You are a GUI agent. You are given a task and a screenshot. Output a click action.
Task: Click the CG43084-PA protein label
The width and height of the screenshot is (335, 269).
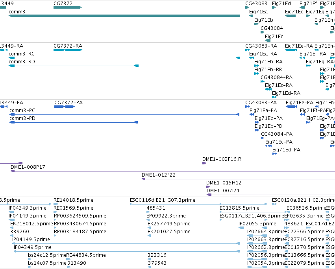[277, 134]
